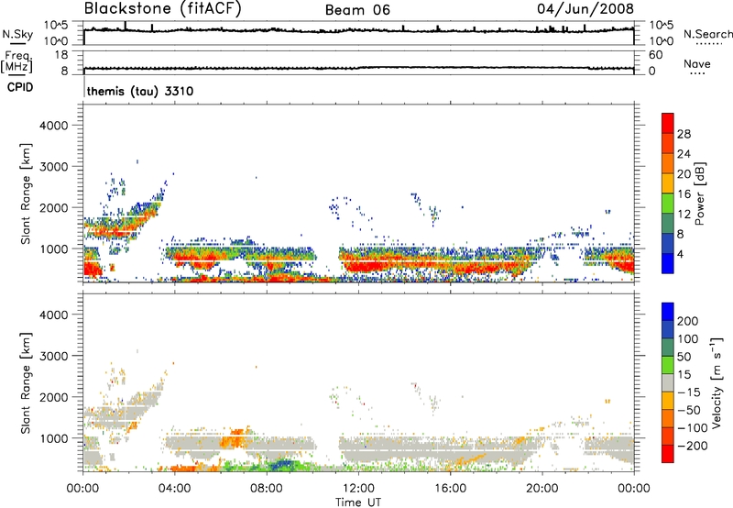Click the date 04/Jun/2008
This screenshot has width=733, height=508.
click(x=585, y=9)
